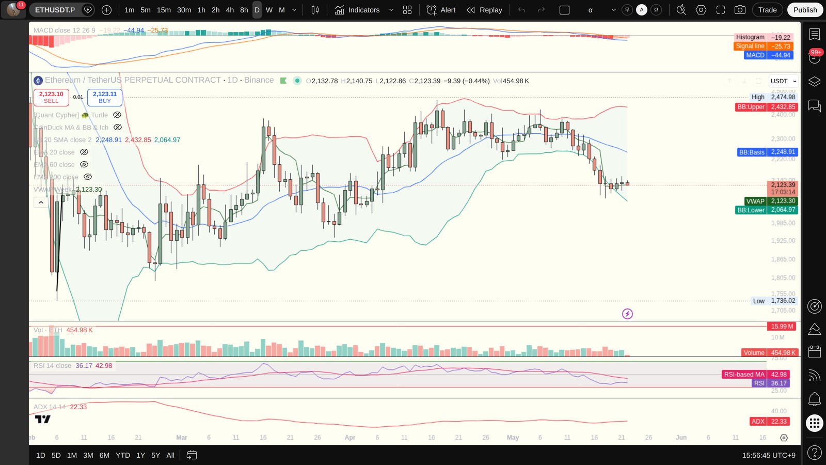Select the 1Y date range

point(140,455)
